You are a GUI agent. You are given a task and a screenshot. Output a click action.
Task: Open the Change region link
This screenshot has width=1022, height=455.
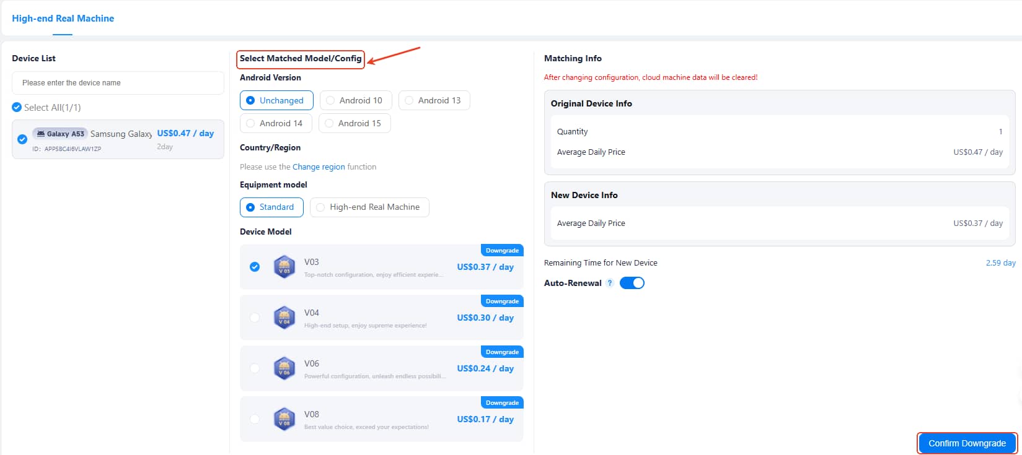click(319, 167)
